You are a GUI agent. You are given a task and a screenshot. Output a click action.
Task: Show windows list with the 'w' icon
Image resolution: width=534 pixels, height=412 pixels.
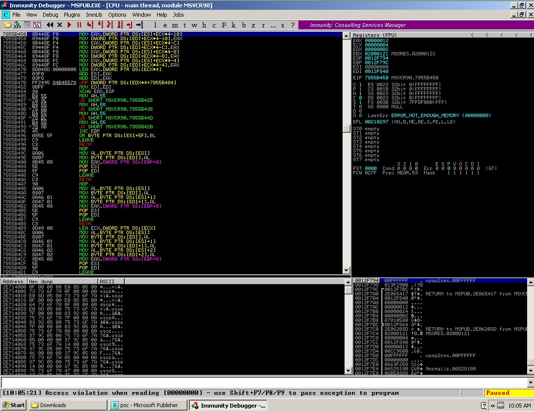pyautogui.click(x=194, y=25)
